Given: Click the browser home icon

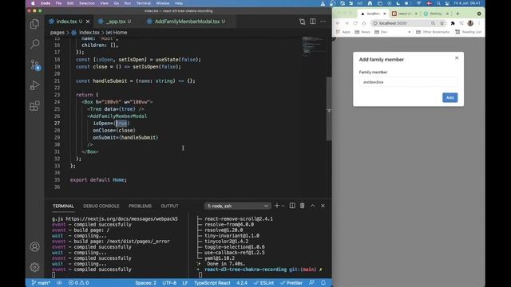Looking at the screenshot, I should pos(364,23).
